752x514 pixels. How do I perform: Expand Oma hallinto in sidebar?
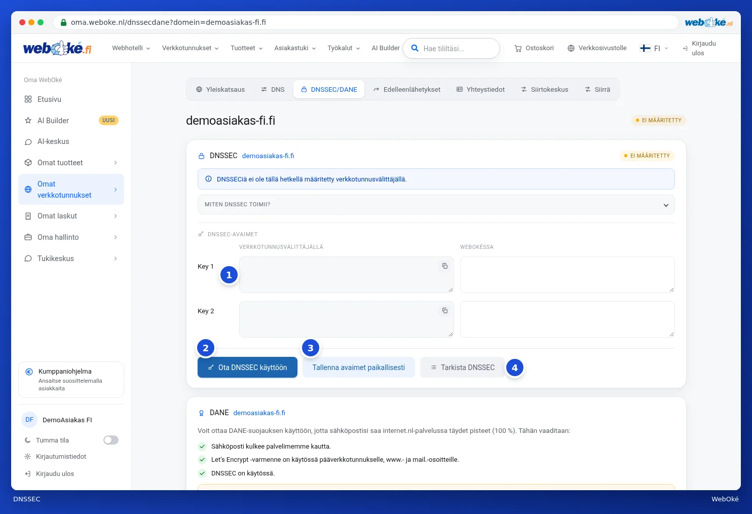pos(71,237)
